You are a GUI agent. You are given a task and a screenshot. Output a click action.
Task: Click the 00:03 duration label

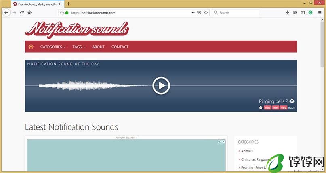292,107
